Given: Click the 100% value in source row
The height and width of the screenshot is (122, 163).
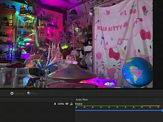Looking at the screenshot, I should 61,104.
